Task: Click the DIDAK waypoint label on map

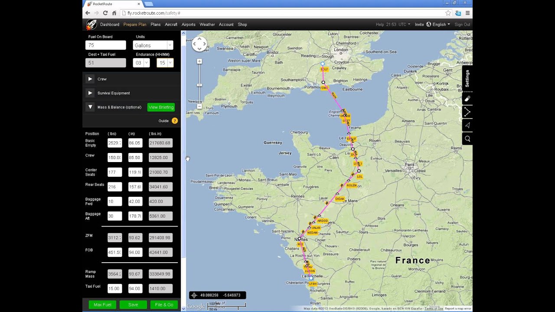Action: click(340, 199)
